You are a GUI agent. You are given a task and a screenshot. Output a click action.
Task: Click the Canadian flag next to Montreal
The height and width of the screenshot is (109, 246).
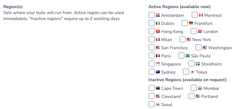click(x=201, y=15)
